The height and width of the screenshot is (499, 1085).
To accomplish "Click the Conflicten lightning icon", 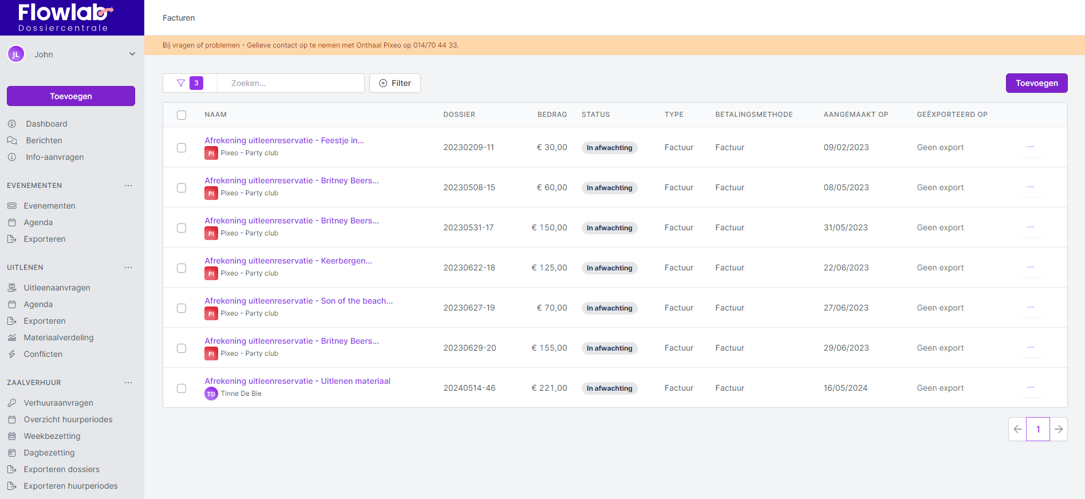I will pyautogui.click(x=12, y=354).
